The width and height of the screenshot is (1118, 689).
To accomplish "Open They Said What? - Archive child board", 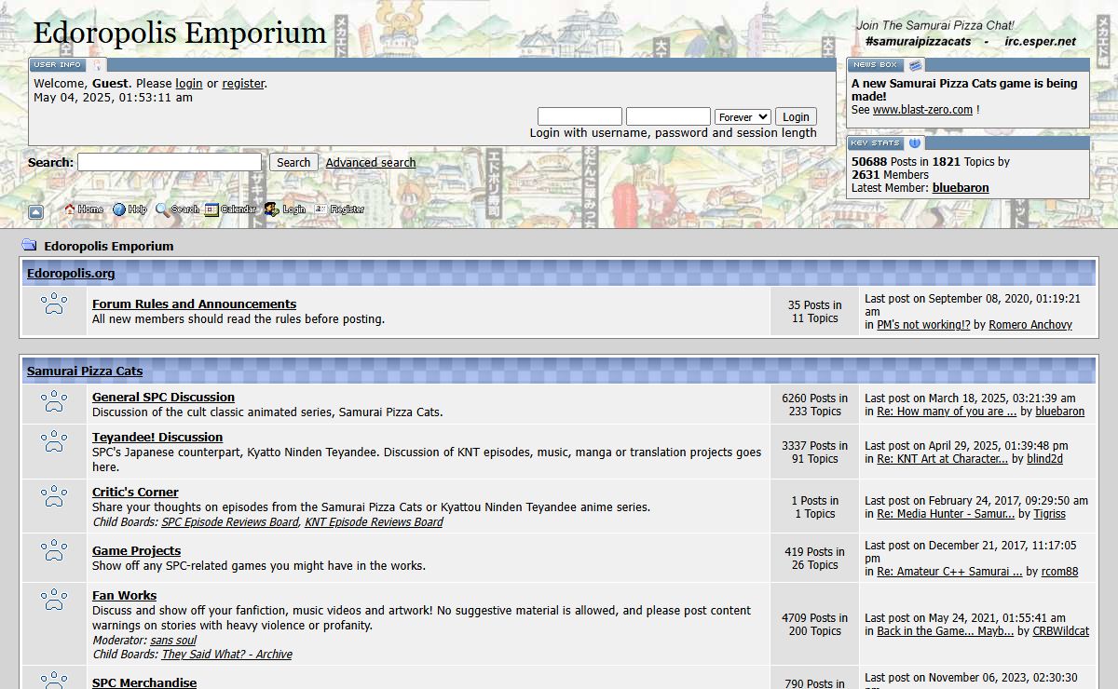I will 226,655.
